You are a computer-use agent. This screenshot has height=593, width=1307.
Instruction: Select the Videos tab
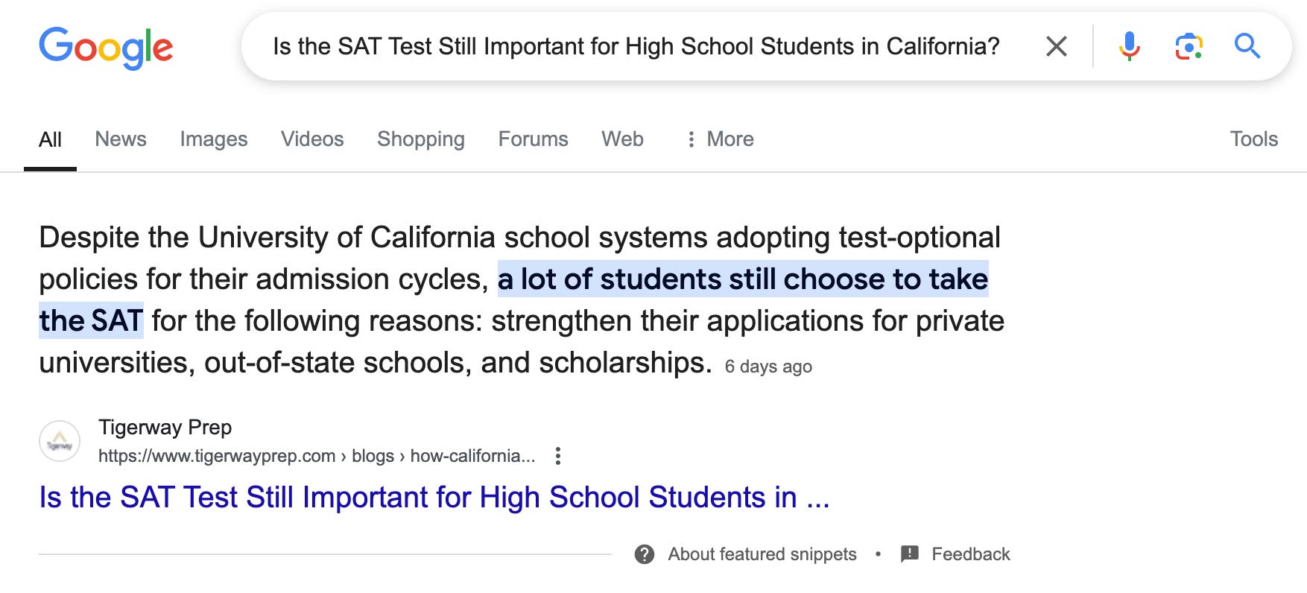(312, 139)
